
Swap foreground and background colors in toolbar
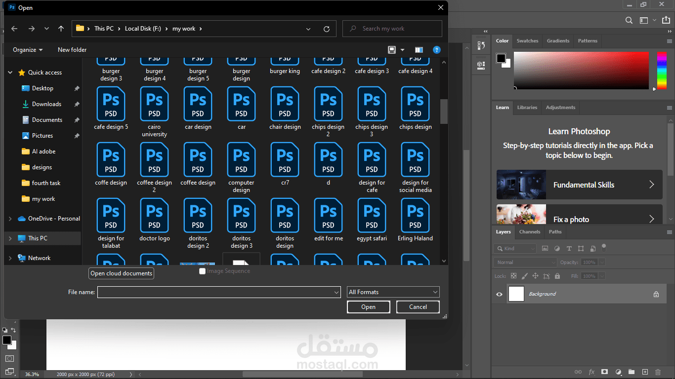point(13,330)
